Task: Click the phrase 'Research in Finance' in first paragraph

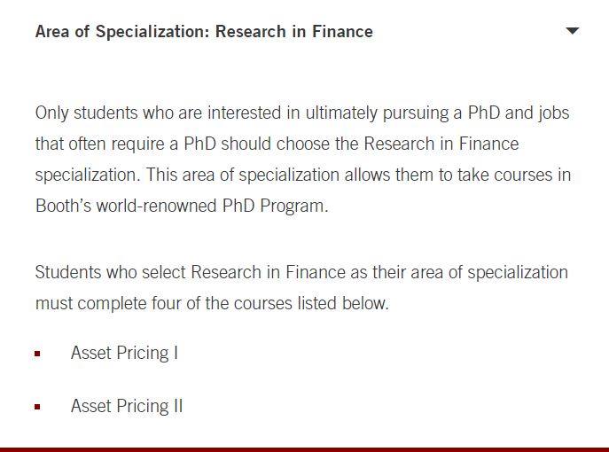Action: click(441, 144)
